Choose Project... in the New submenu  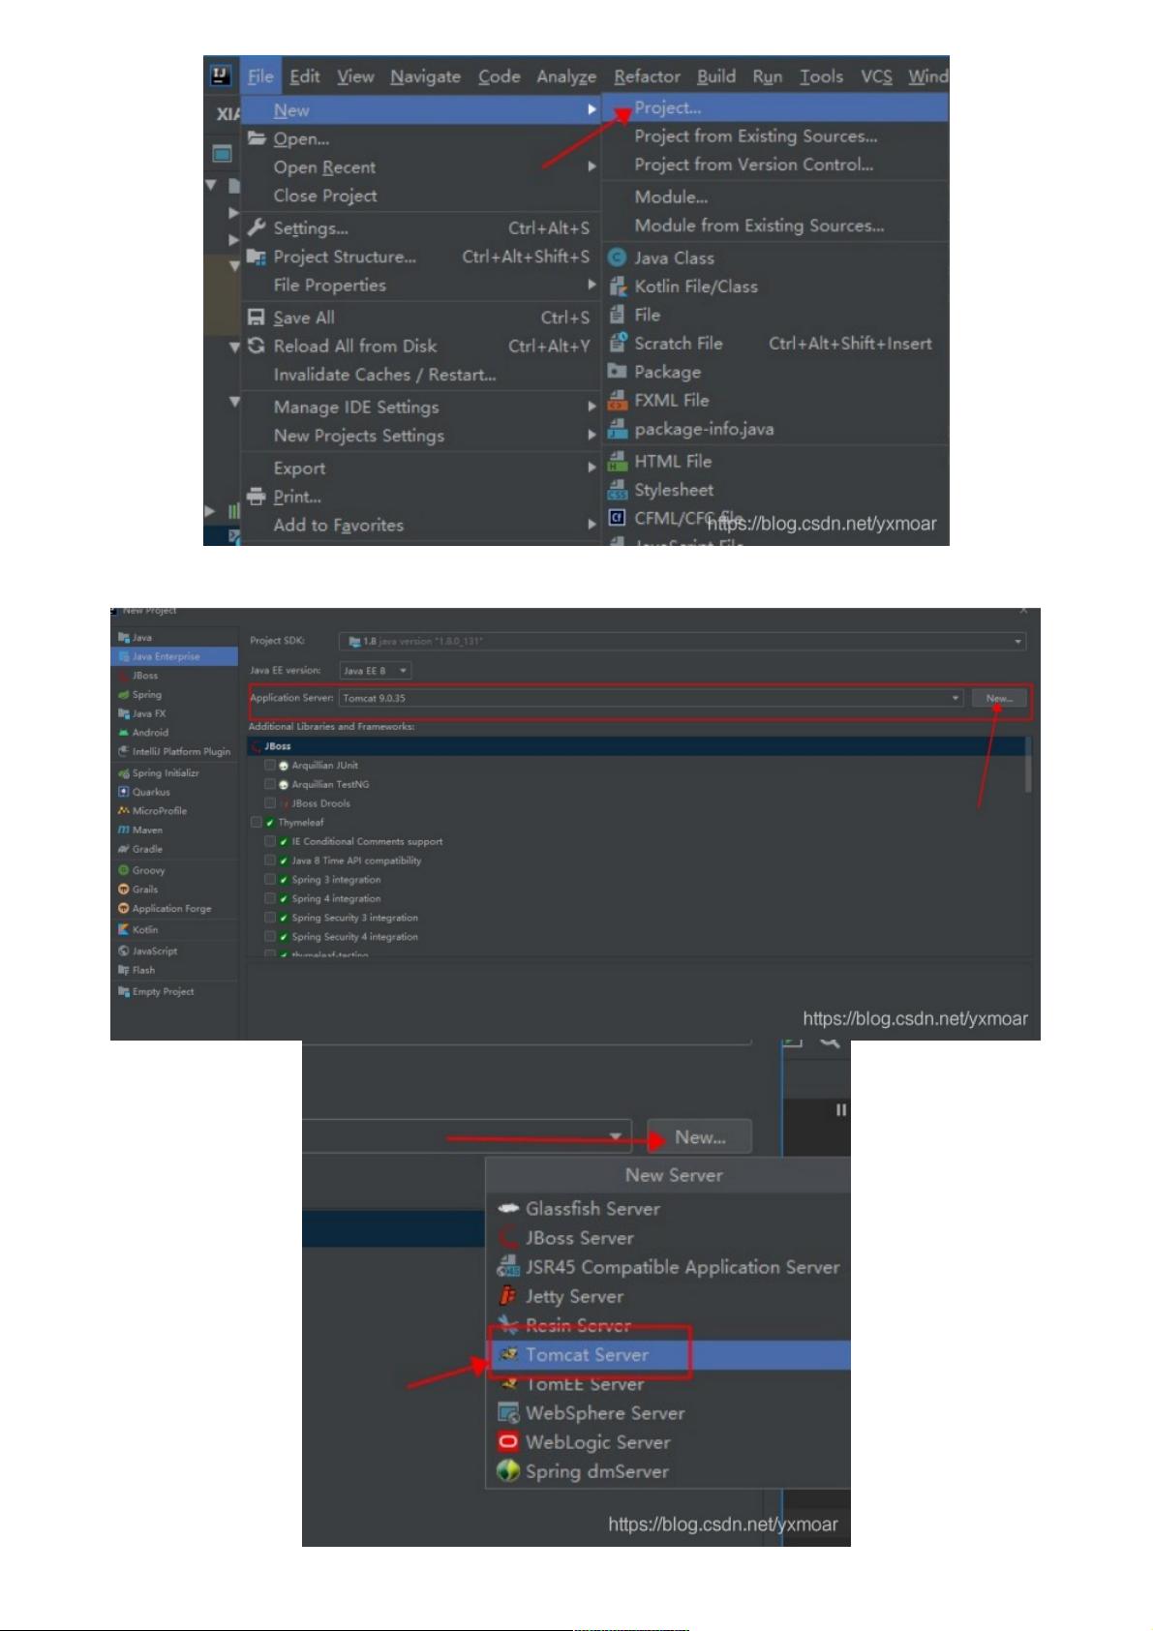click(x=774, y=107)
